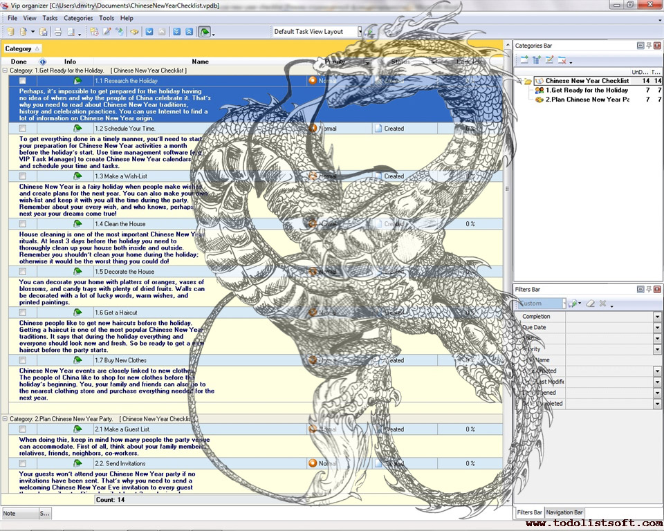Screen dimensions: 664x531
Task: Click the eraser Clear Filter icon
Action: (x=590, y=304)
